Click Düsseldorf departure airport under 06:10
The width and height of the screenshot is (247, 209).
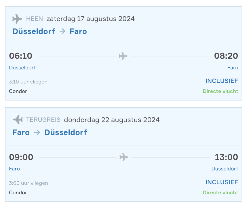pos(22,68)
